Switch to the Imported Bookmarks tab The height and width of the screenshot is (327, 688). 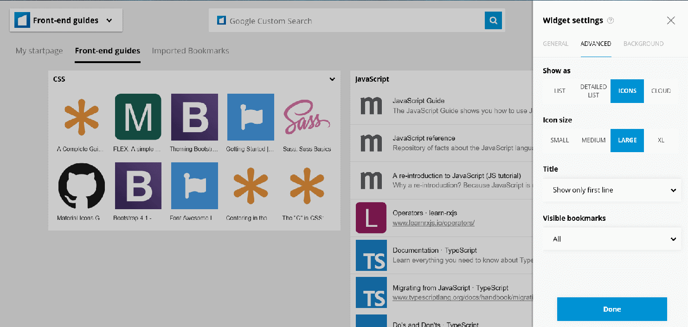click(190, 51)
